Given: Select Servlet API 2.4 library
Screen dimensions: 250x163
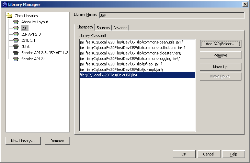Looking at the screenshot, I should 34,59.
